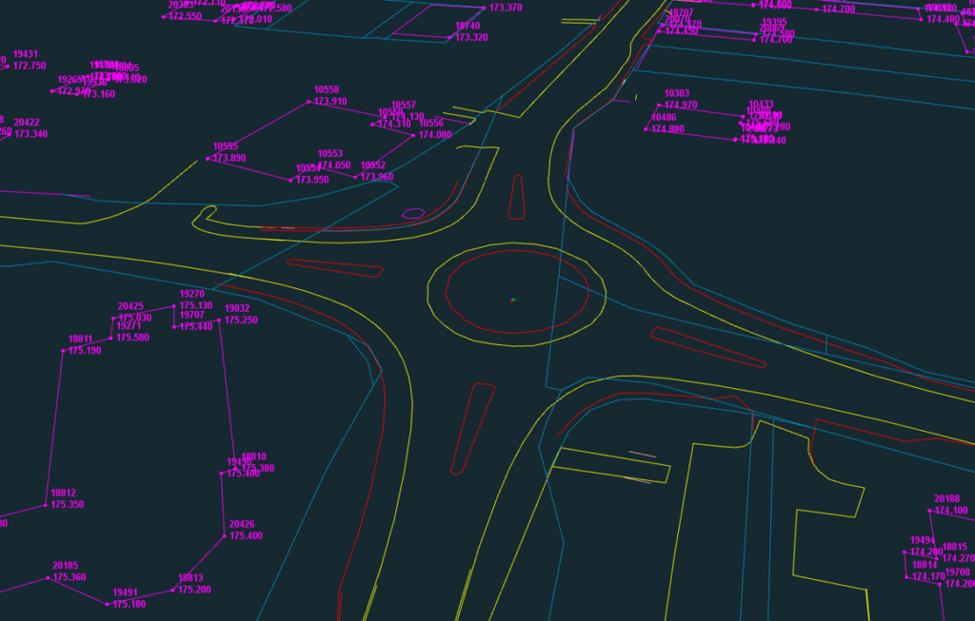Select point label 19707
This screenshot has height=621, width=975.
tap(192, 316)
